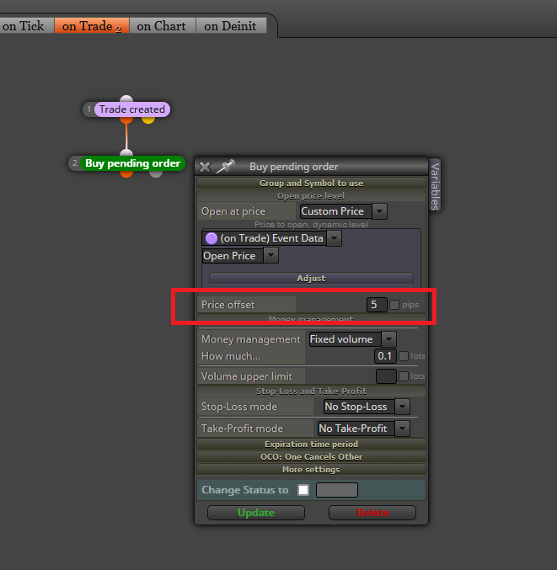557x570 pixels.
Task: Close the Buy pending order panel
Action: pos(205,167)
